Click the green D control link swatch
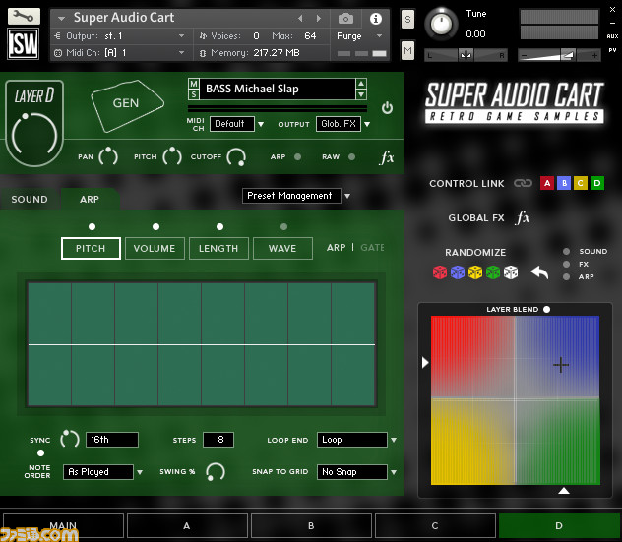Viewport: 622px width, 542px height. click(597, 183)
